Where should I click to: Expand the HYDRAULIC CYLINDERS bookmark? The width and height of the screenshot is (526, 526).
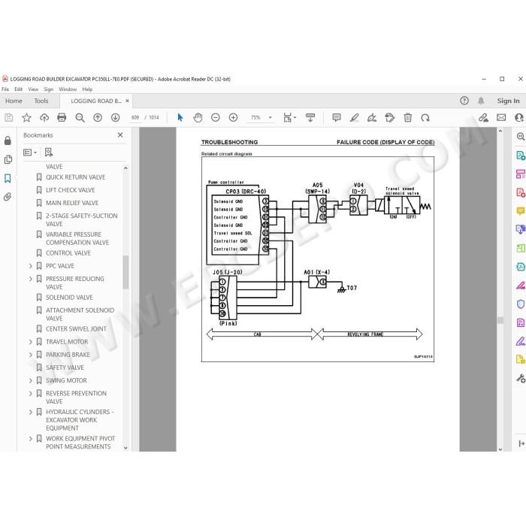pyautogui.click(x=31, y=412)
